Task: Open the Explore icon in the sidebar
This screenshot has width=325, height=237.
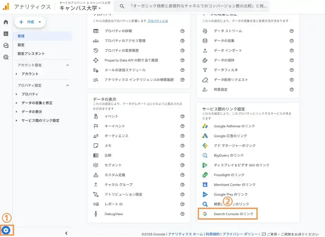Action: (x=5, y=45)
